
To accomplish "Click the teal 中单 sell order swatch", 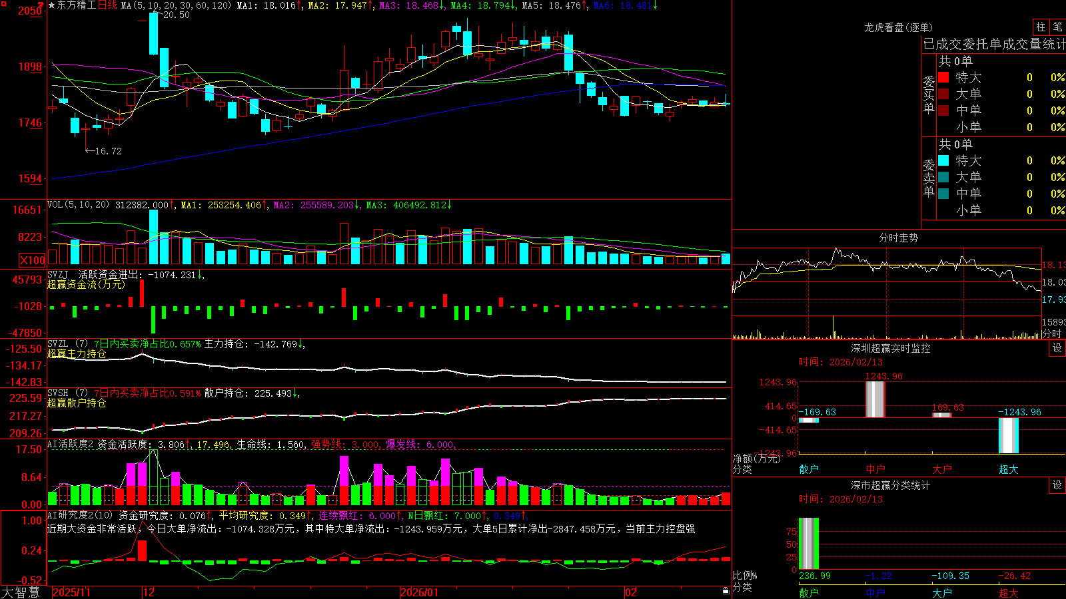I will pyautogui.click(x=943, y=194).
